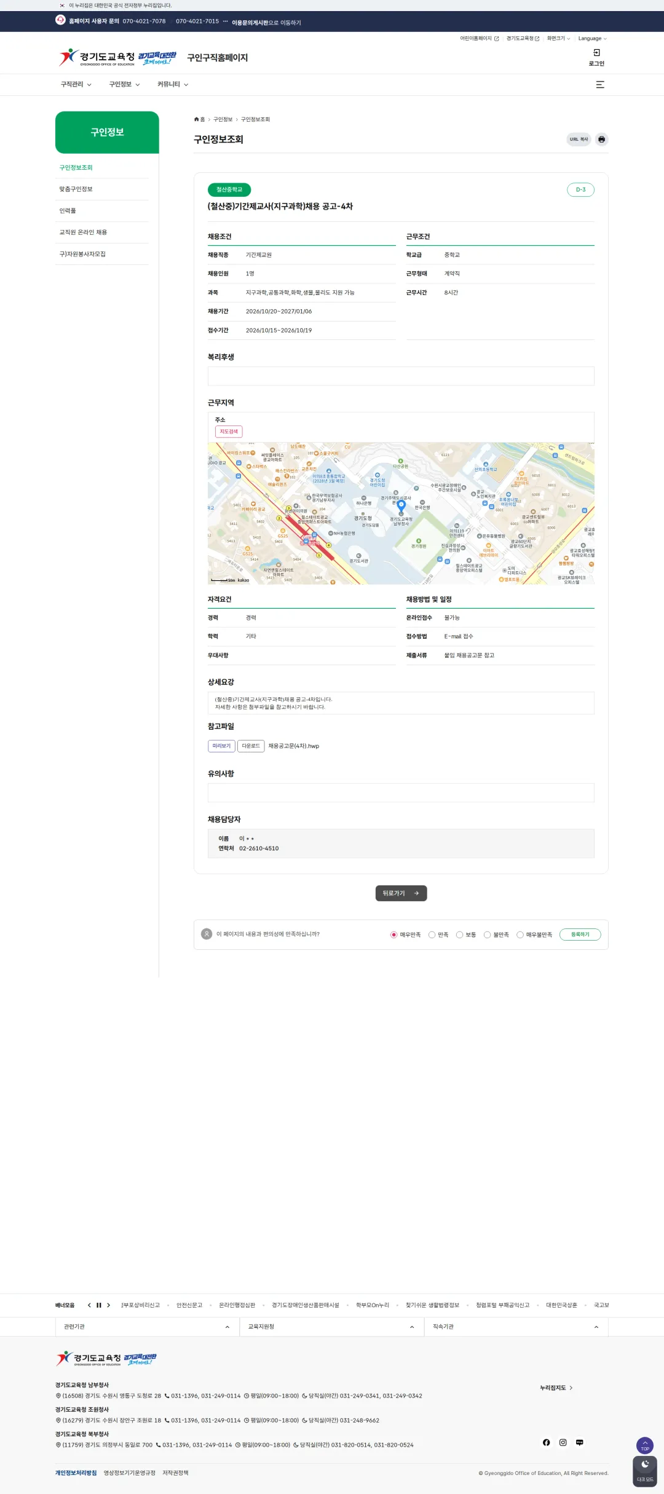This screenshot has width=664, height=1494.
Task: Click the location pin marker on the map
Action: click(401, 506)
